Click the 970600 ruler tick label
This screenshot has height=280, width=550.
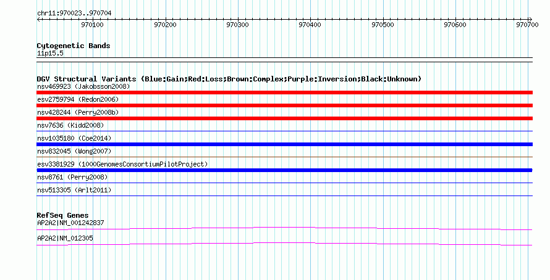pyautogui.click(x=455, y=25)
